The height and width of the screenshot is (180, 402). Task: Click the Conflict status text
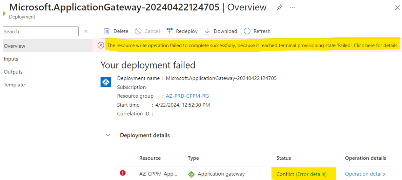tap(285, 174)
